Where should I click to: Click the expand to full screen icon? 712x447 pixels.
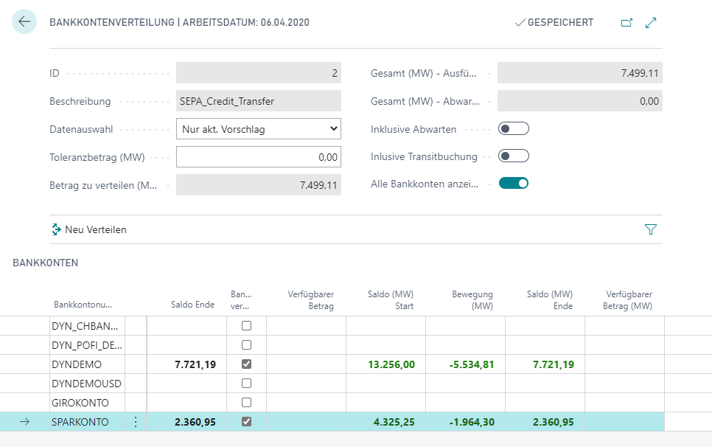click(651, 23)
